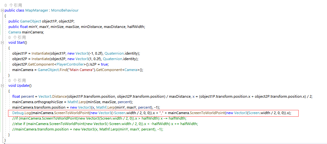Click Instantiate in the object1P assignment line
The height and width of the screenshot is (144, 327).
click(40, 53)
